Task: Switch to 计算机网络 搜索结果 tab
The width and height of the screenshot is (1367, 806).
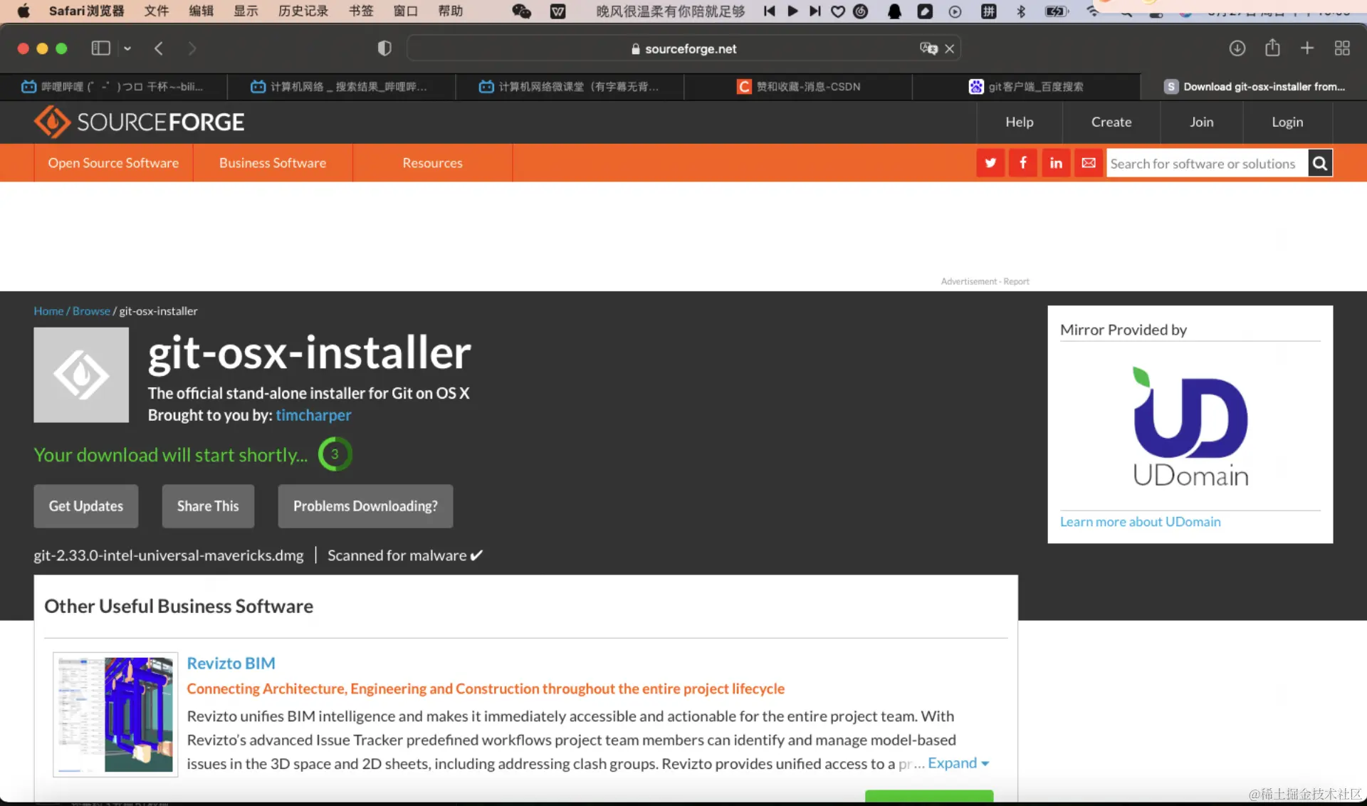Action: (x=342, y=87)
